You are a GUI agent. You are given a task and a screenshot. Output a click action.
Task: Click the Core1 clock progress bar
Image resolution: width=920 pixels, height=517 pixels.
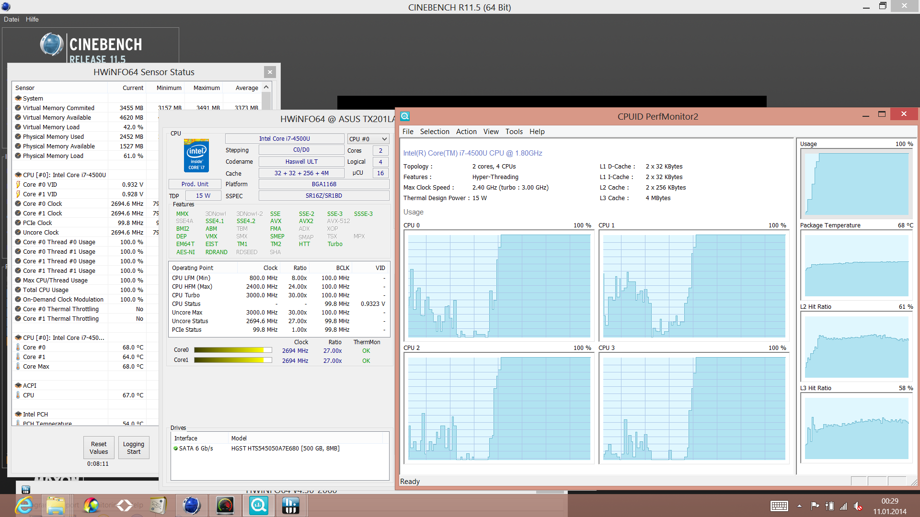click(x=233, y=360)
